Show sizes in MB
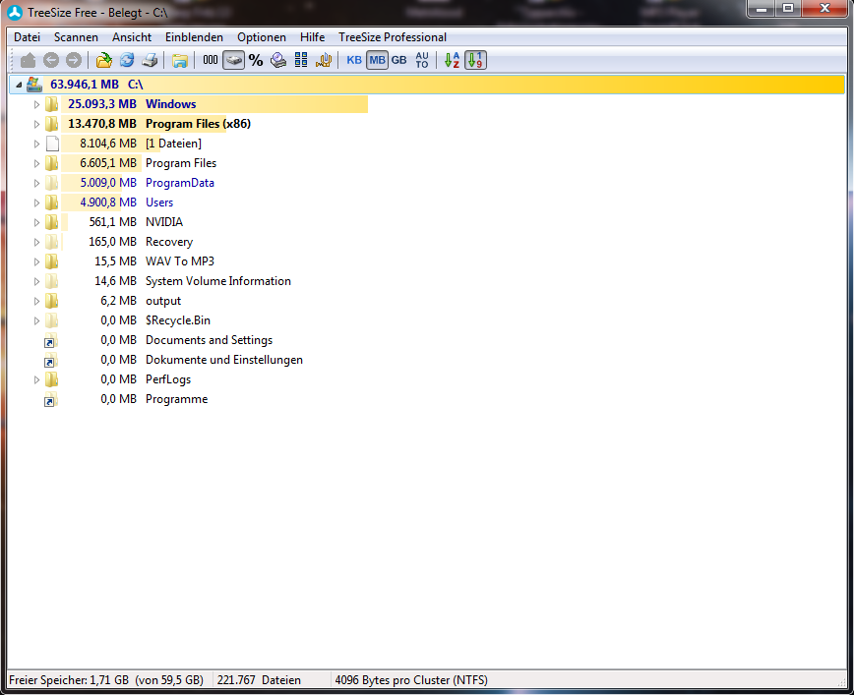The height and width of the screenshot is (695, 854). tap(377, 60)
